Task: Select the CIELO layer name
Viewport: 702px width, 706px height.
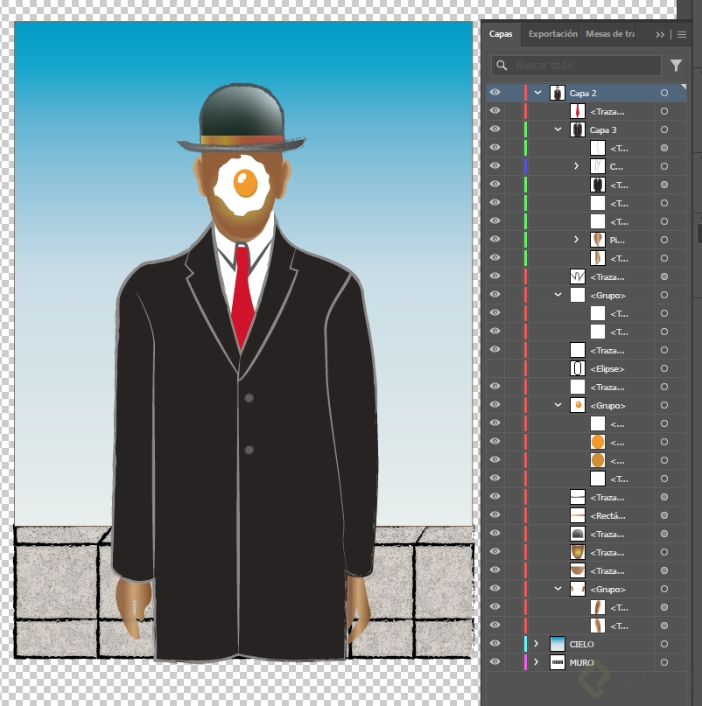Action: [581, 644]
